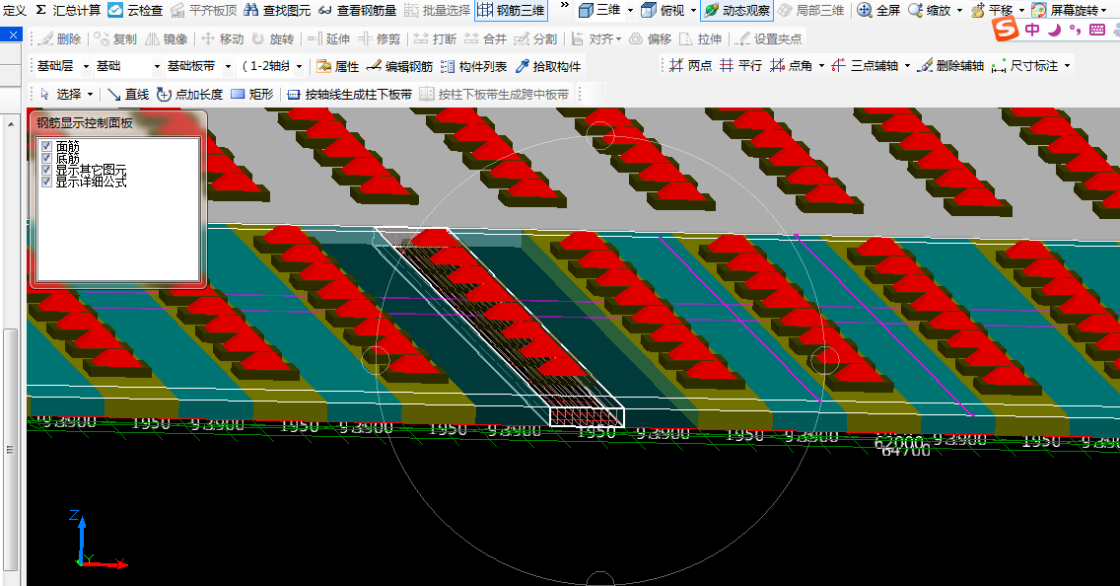1120x586 pixels.
Task: Expand the 平移 dropdown arrow
Action: [x=1021, y=11]
